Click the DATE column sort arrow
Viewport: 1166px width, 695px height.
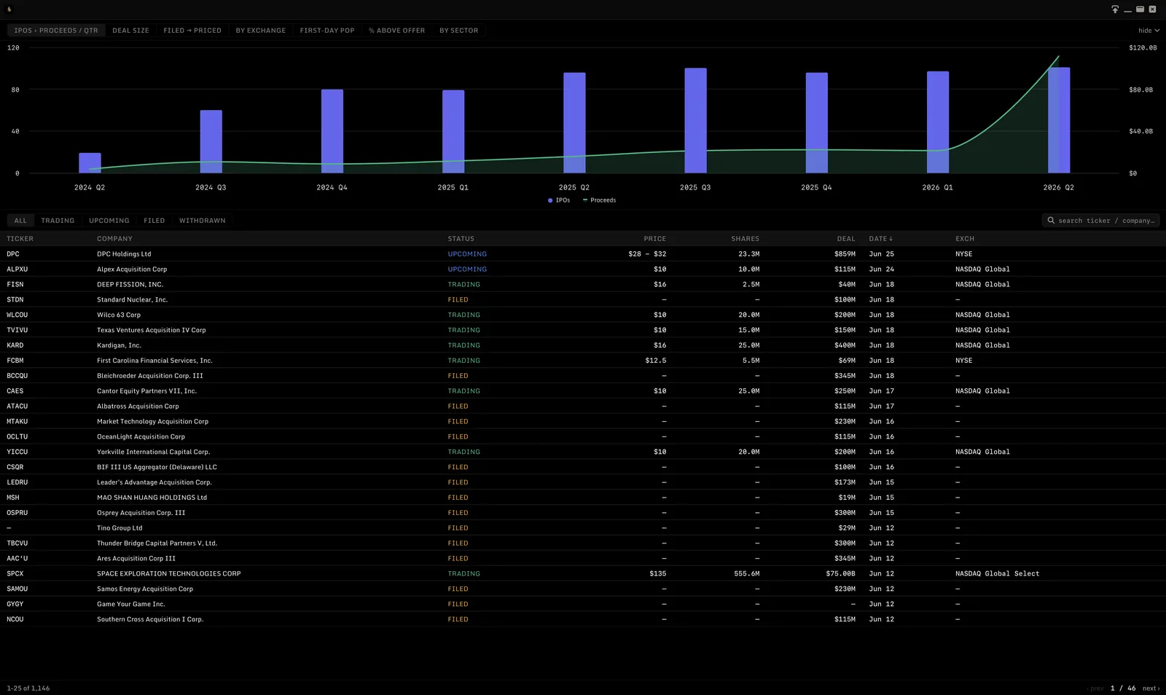891,239
